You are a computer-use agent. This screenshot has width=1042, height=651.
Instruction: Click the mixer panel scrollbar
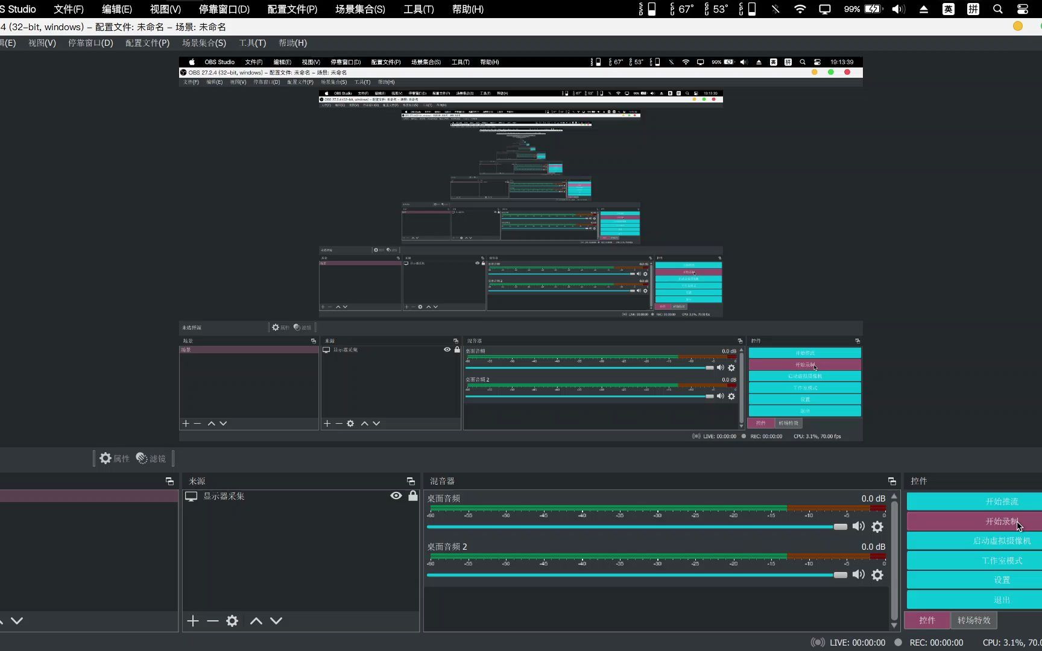point(894,561)
